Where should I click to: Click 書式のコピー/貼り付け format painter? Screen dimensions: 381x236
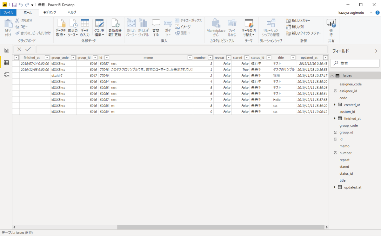pos(33,33)
